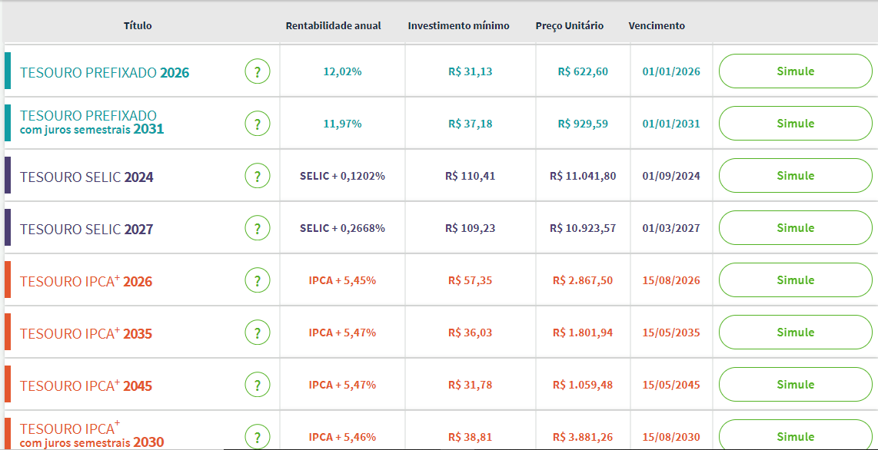Click the Rentabilidade anual column header
Viewport: 878px width, 450px height.
[x=333, y=25]
